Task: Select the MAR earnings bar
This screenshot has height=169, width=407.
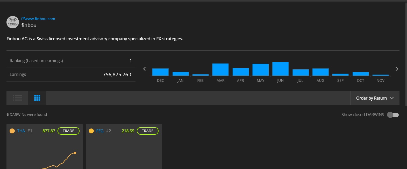Action: click(x=220, y=70)
